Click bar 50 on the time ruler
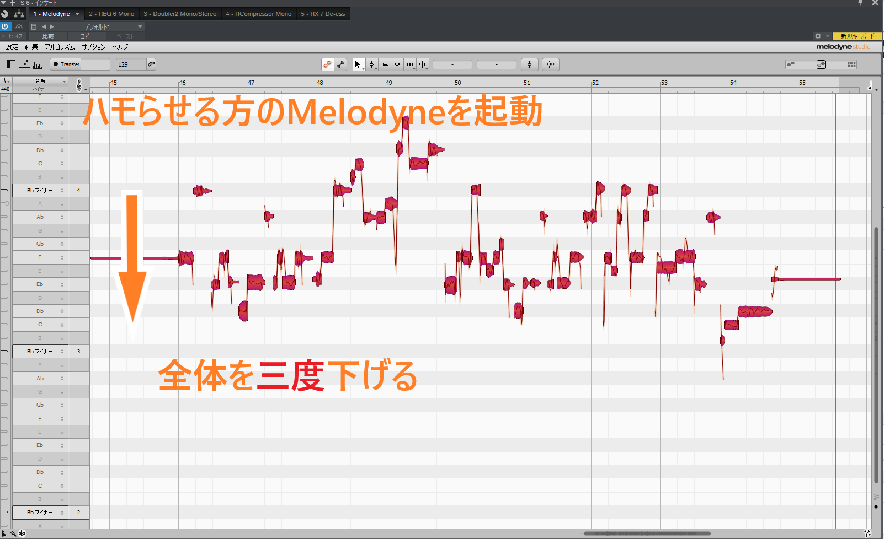This screenshot has height=539, width=884. pyautogui.click(x=457, y=83)
